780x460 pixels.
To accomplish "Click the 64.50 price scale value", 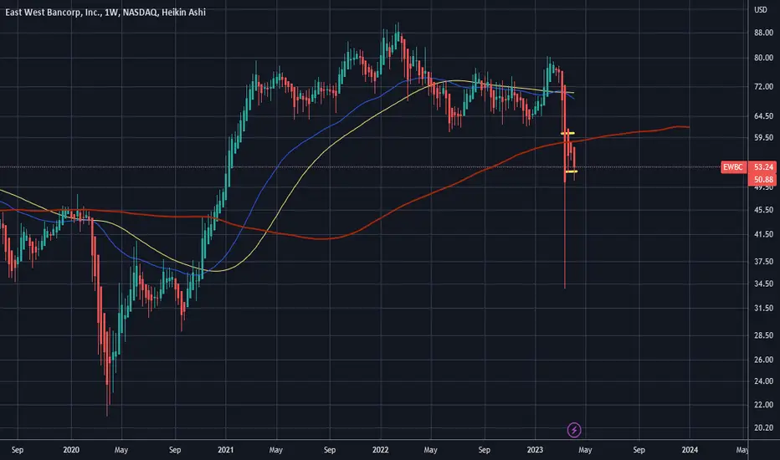I will 763,116.
